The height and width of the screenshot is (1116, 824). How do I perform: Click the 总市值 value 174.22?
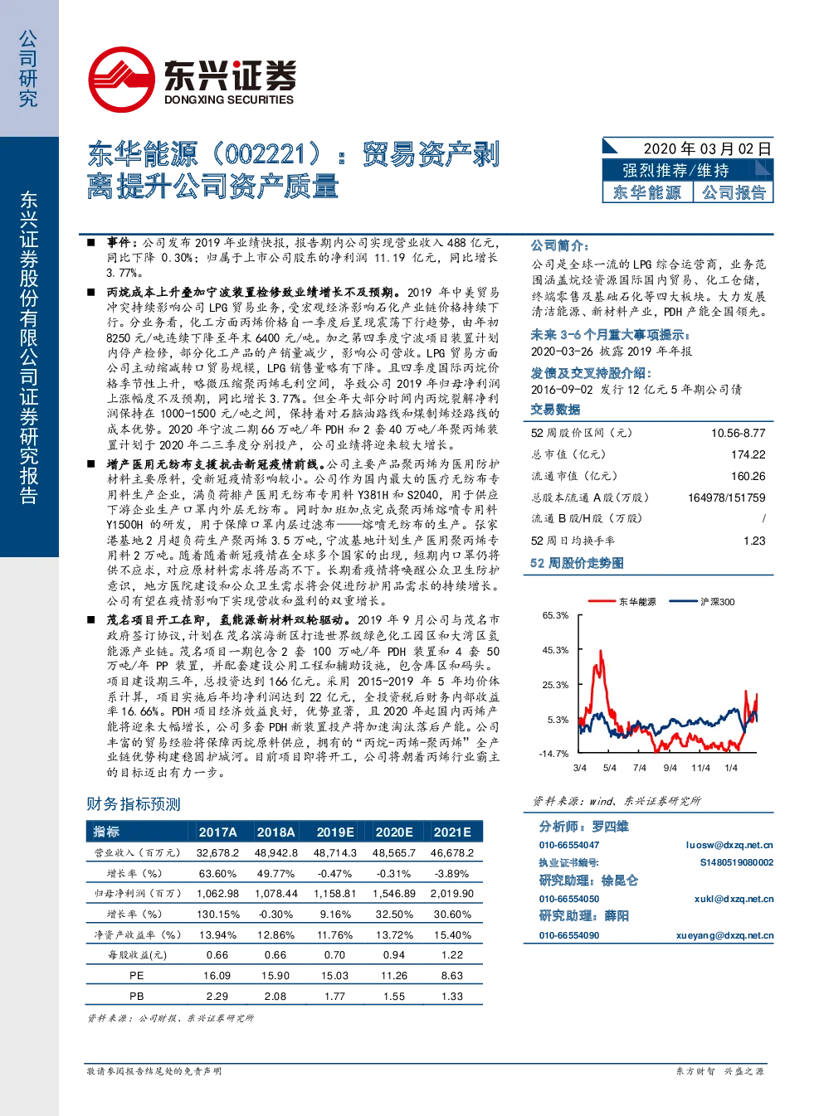pyautogui.click(x=748, y=454)
